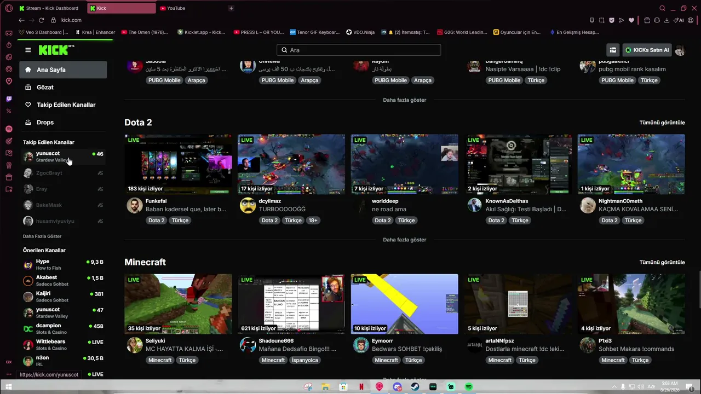Open Takip Edilen Kanallar menu item
Viewport: 701px width, 394px height.
63,105
